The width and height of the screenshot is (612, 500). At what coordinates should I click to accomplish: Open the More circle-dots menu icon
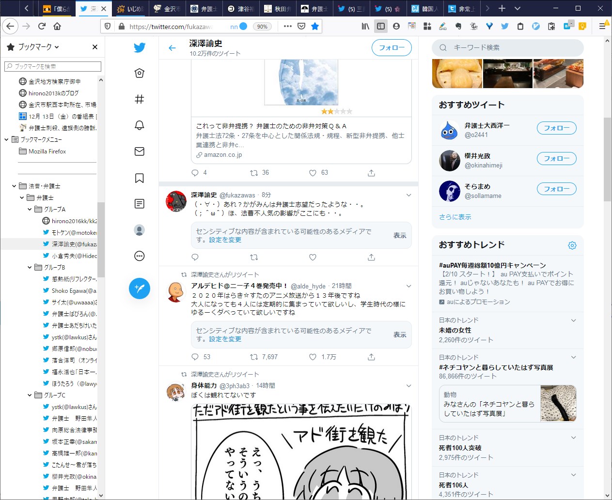click(140, 256)
